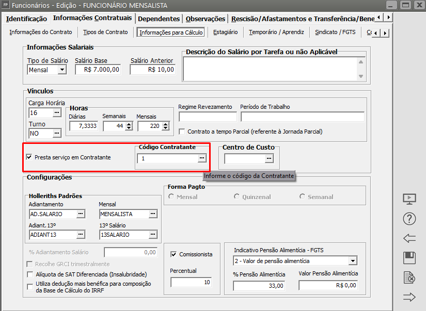Open the help question mark icon
The image size is (426, 311).
click(x=409, y=219)
